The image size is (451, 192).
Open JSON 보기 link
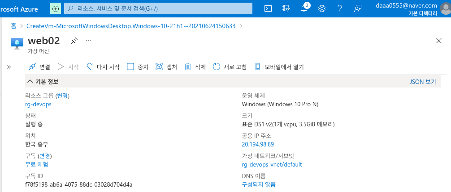[x=423, y=82]
